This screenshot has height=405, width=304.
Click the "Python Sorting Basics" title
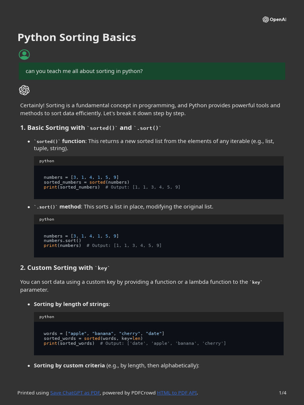tap(77, 38)
